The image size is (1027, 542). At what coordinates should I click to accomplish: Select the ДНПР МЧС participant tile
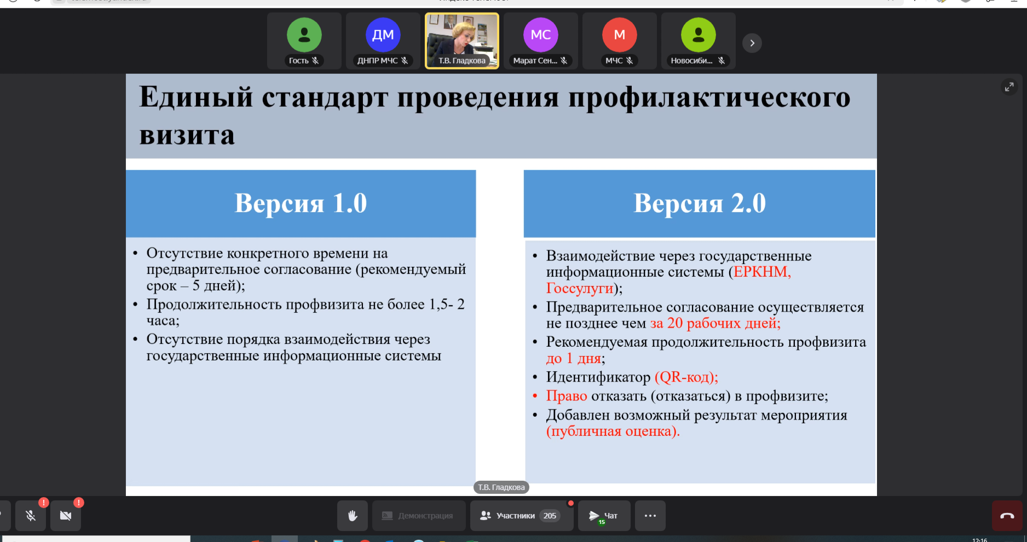pos(383,41)
